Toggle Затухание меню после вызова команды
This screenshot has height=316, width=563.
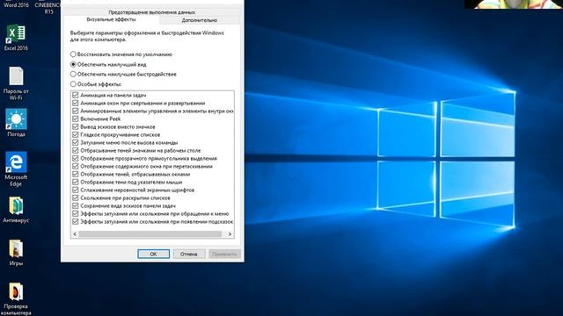(x=76, y=142)
